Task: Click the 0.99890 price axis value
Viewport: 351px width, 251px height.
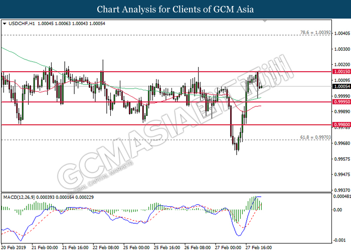Action: pyautogui.click(x=342, y=111)
